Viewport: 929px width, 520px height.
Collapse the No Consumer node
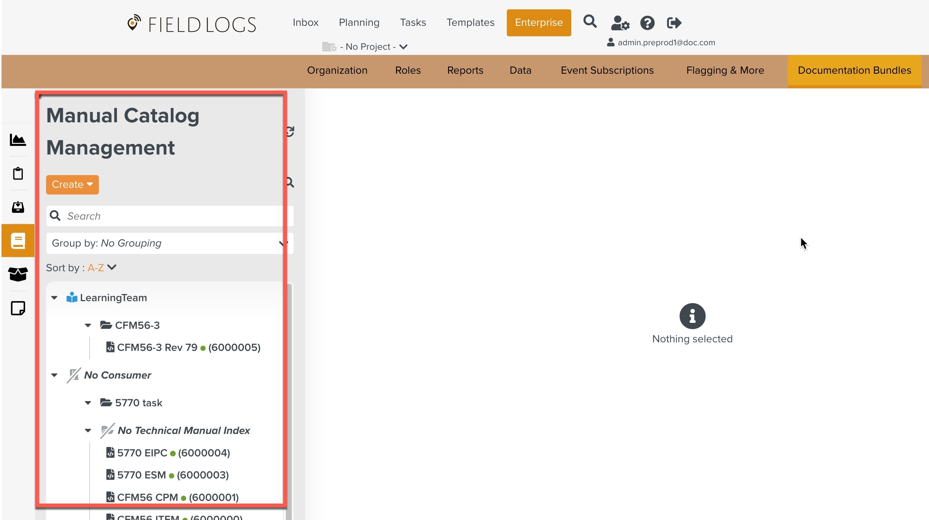54,375
